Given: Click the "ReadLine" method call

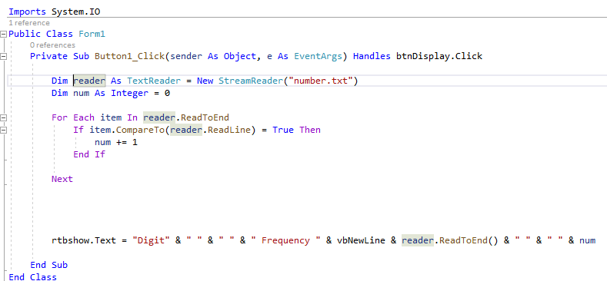Looking at the screenshot, I should 229,130.
